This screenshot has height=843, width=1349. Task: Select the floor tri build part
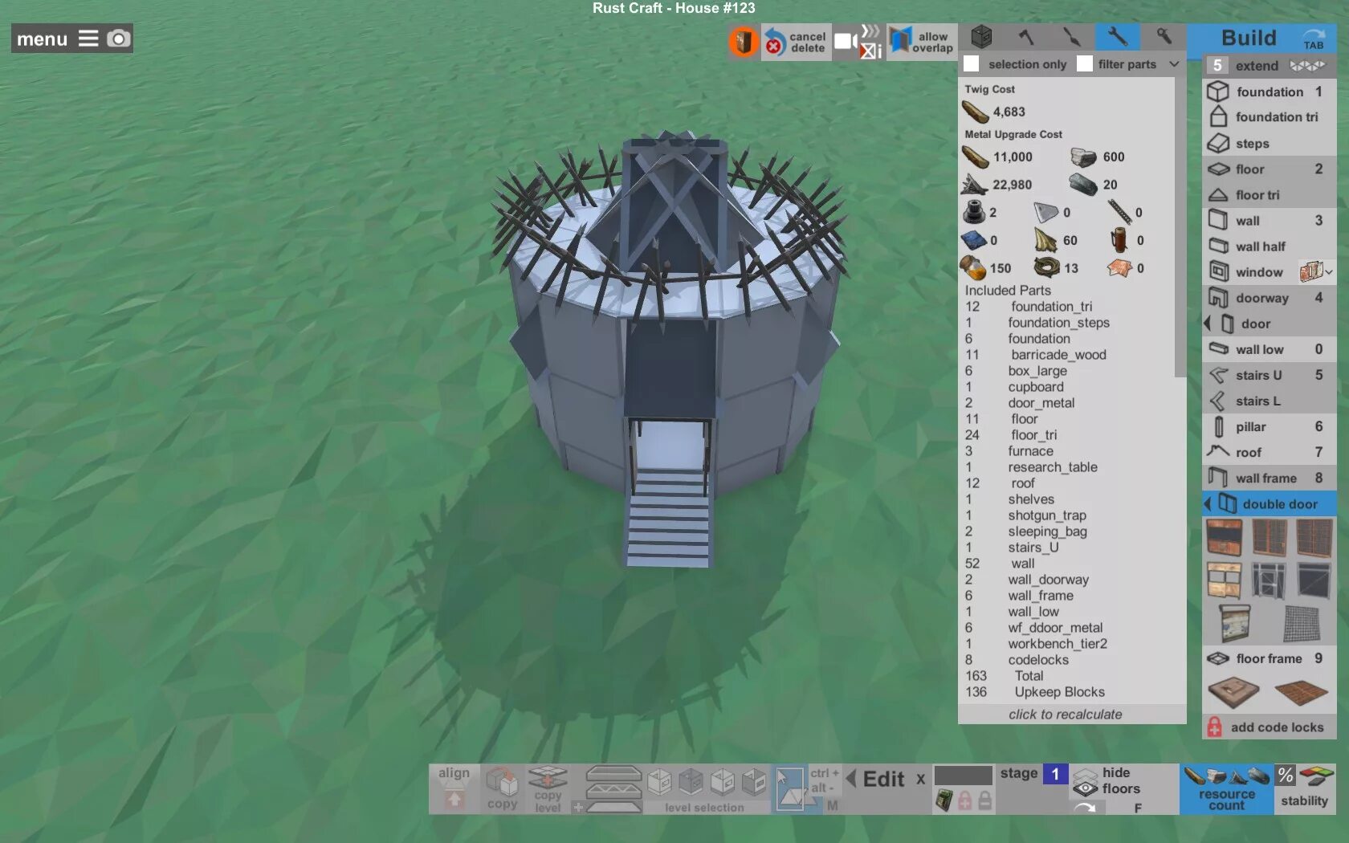pos(1270,195)
